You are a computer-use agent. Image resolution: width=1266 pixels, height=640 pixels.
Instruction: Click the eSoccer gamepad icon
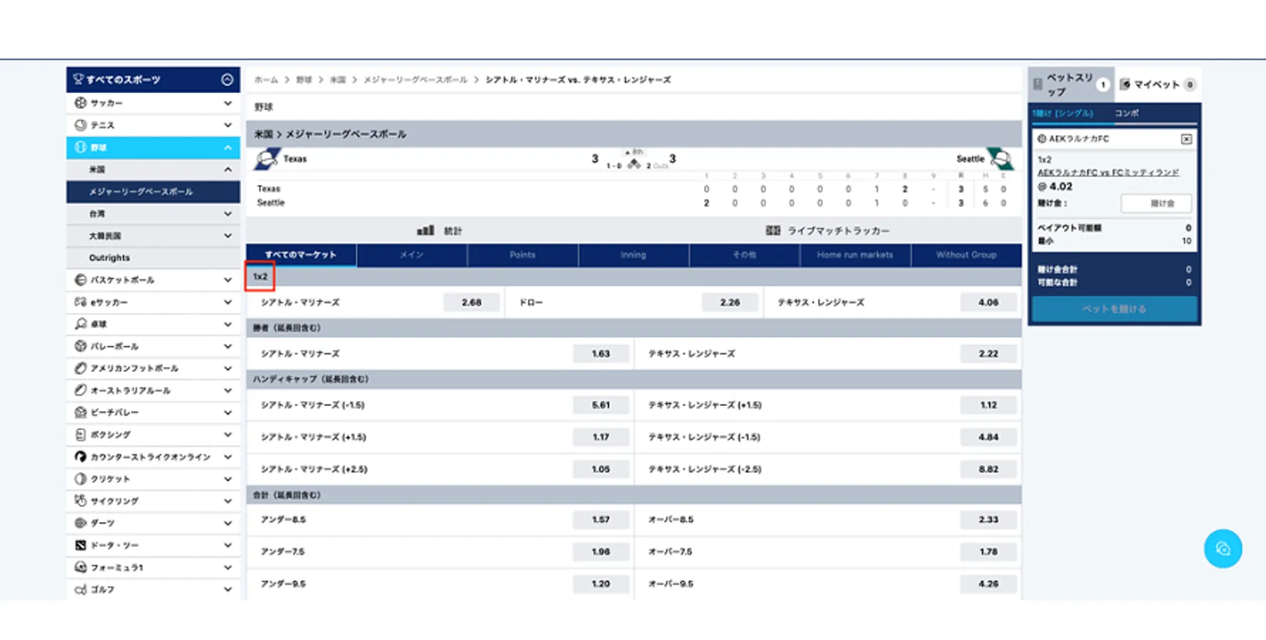pos(80,302)
